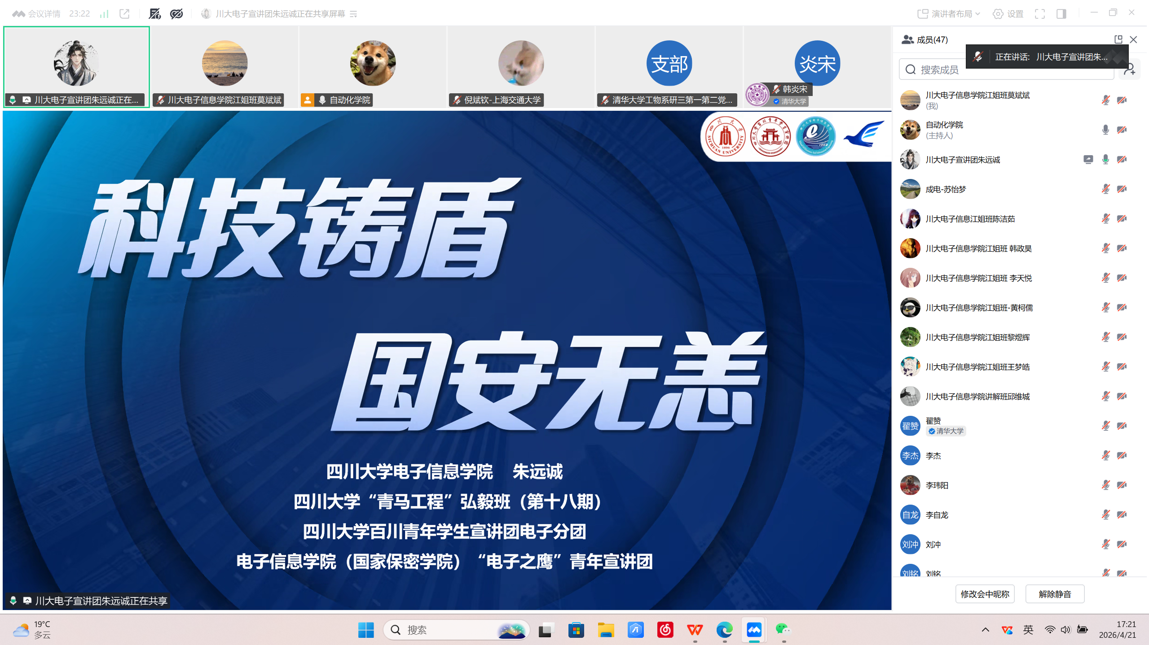Click 修改会中昵称 button
The width and height of the screenshot is (1149, 645).
click(x=985, y=594)
